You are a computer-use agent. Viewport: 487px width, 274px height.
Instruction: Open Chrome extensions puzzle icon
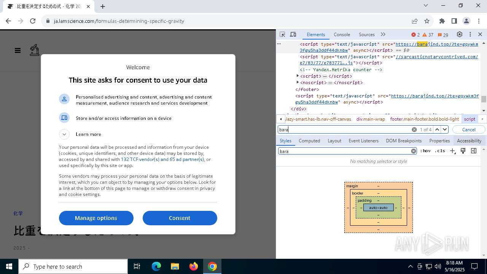(442, 21)
